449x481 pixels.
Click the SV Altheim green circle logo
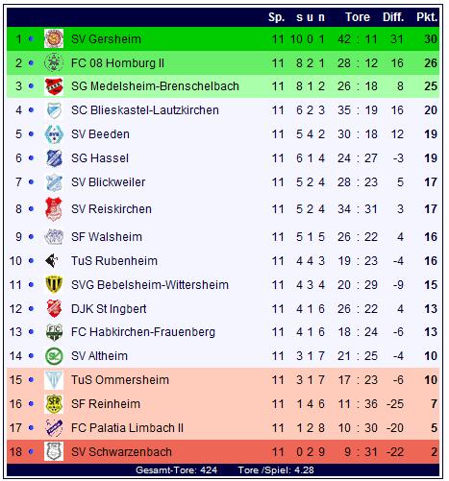54,356
